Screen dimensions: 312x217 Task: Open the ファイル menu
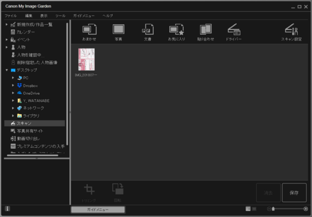point(11,16)
